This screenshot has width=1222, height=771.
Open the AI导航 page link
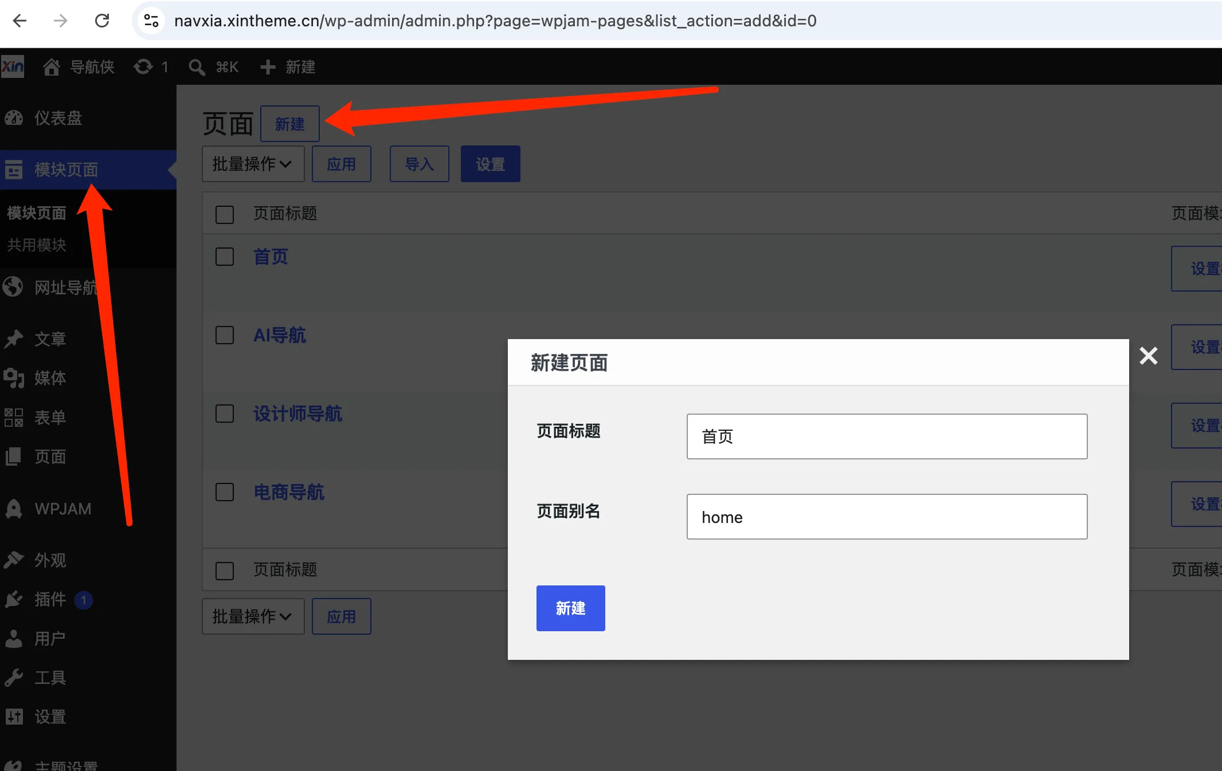280,335
